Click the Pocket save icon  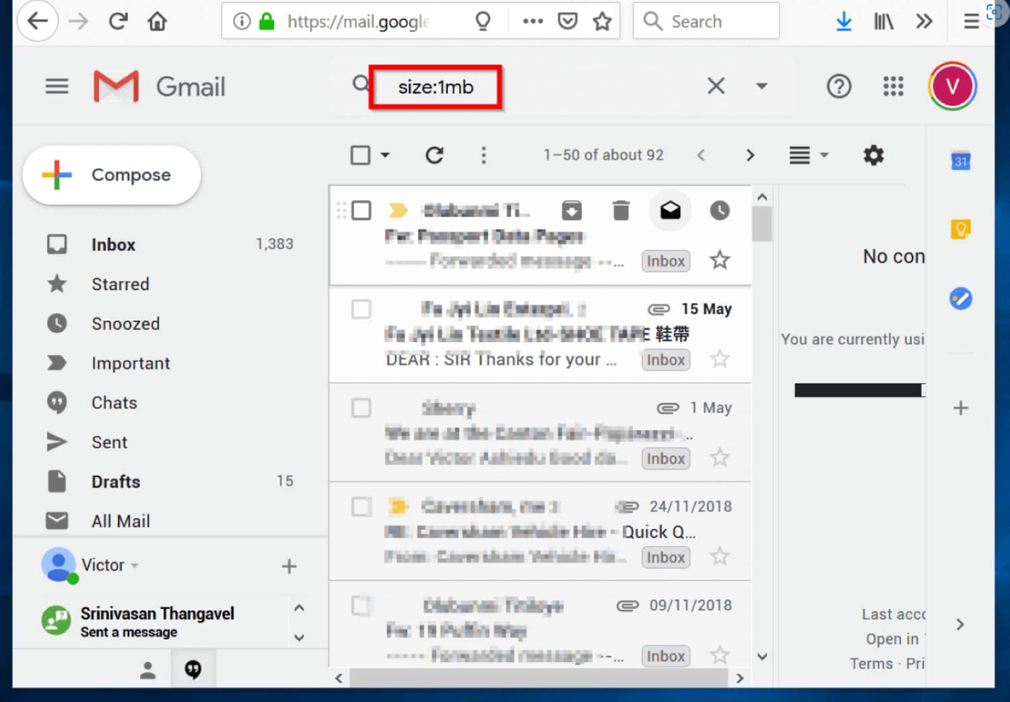(x=568, y=22)
